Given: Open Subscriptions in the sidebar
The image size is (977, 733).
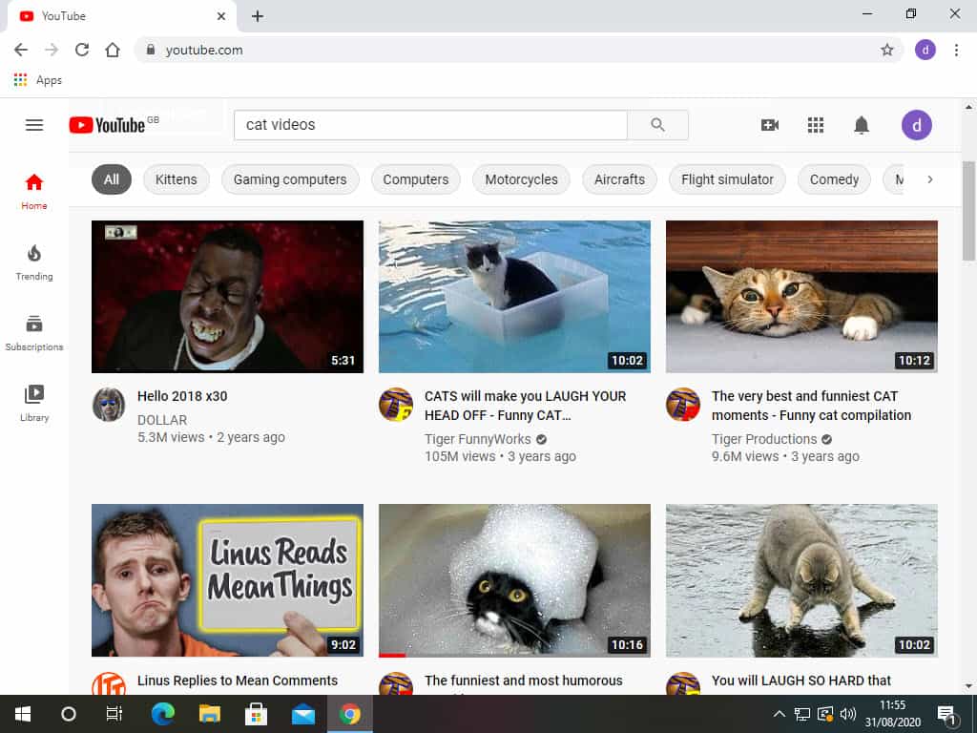Looking at the screenshot, I should pos(34,332).
